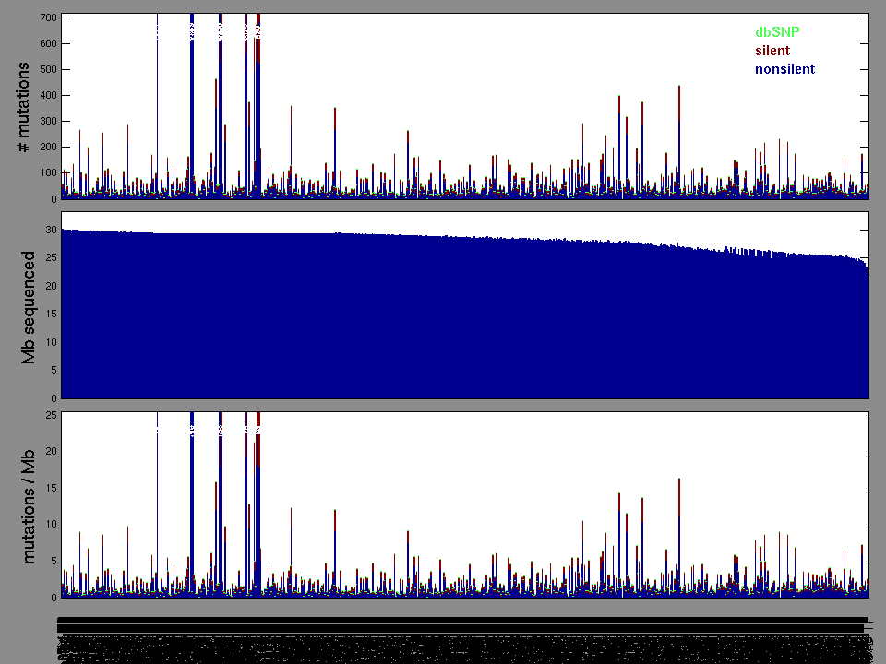This screenshot has height=664, width=886.
Task: Select the 30 tick on the Mb sequenced axis
Action: [50, 230]
